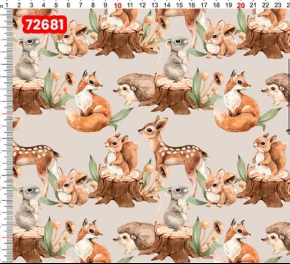Click the red 72681 pattern code label
Image resolution: width=290 pixels, height=264 pixels.
click(x=44, y=25)
